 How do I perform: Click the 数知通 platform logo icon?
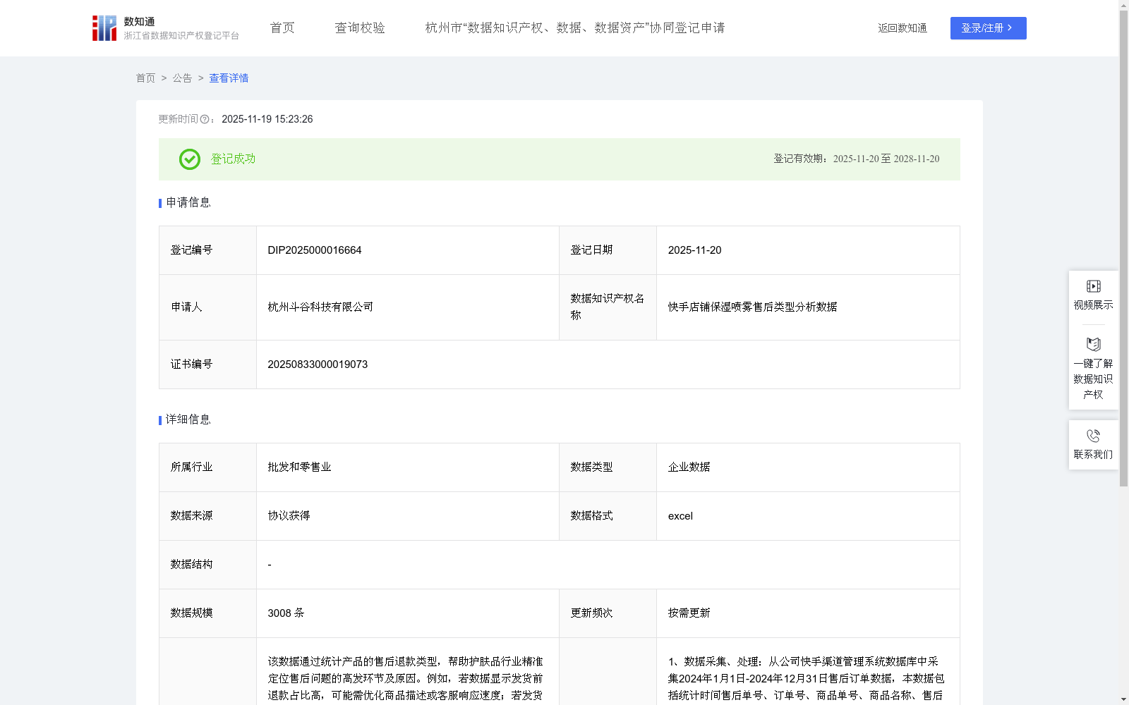[103, 27]
